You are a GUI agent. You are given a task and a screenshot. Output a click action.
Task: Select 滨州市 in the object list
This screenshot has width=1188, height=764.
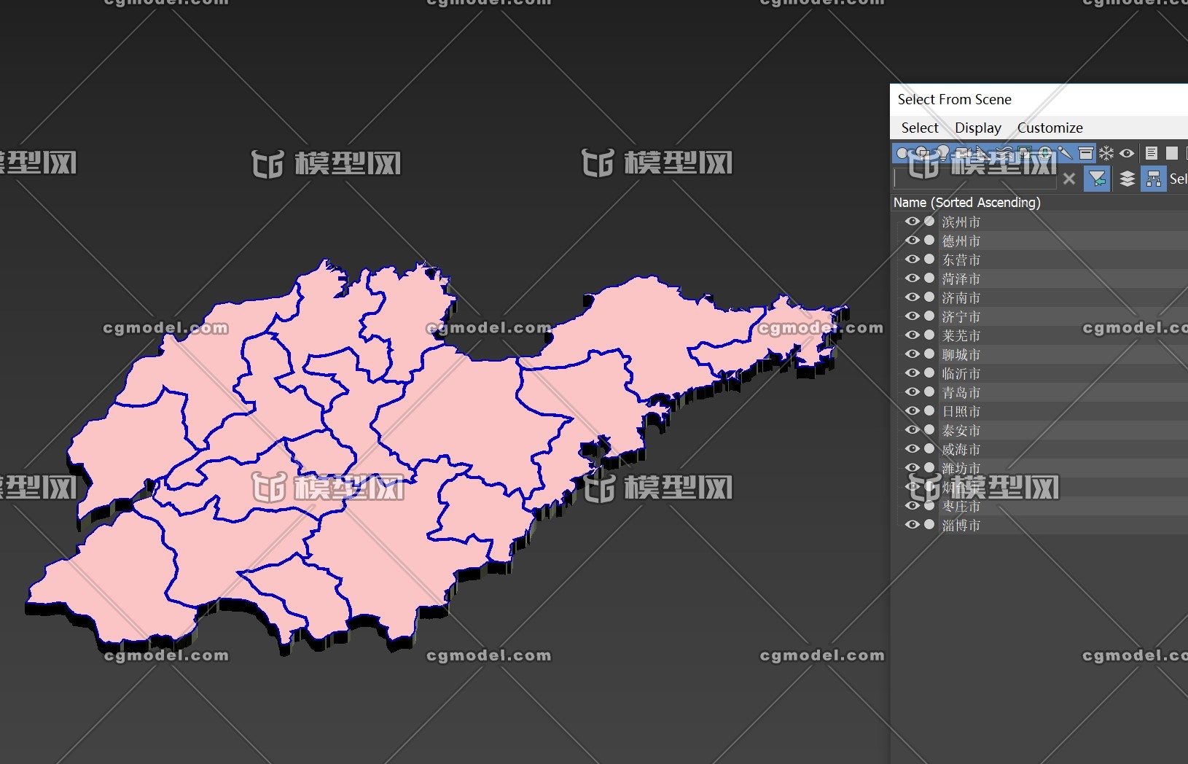pos(961,222)
